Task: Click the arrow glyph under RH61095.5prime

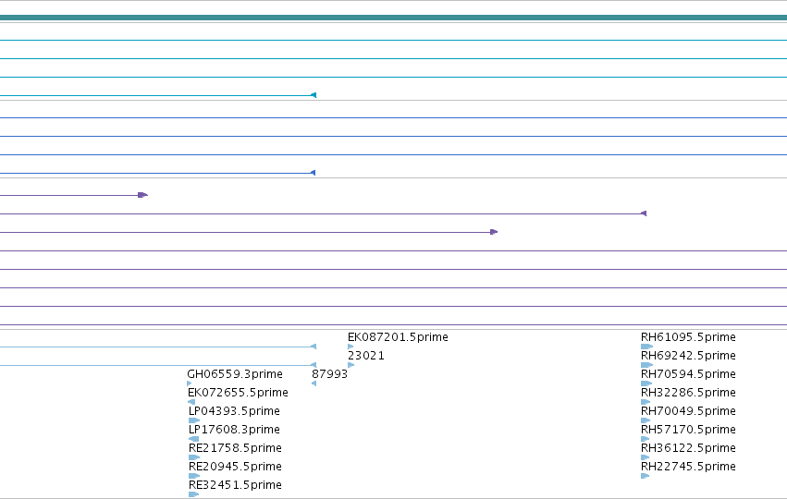Action: pyautogui.click(x=647, y=347)
